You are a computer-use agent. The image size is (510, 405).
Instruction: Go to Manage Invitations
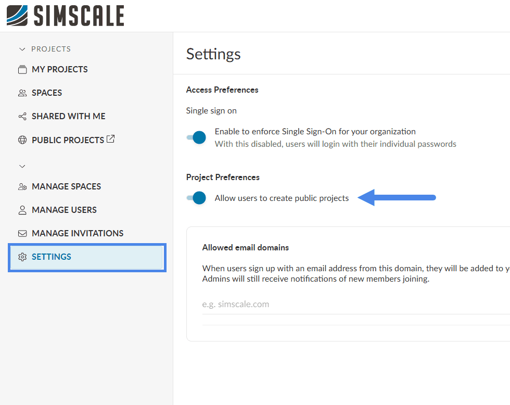(x=78, y=233)
